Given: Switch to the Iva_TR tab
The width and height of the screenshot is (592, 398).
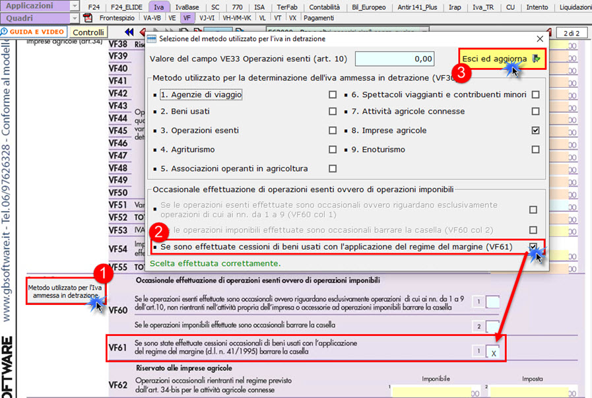Looking at the screenshot, I should tap(483, 7).
